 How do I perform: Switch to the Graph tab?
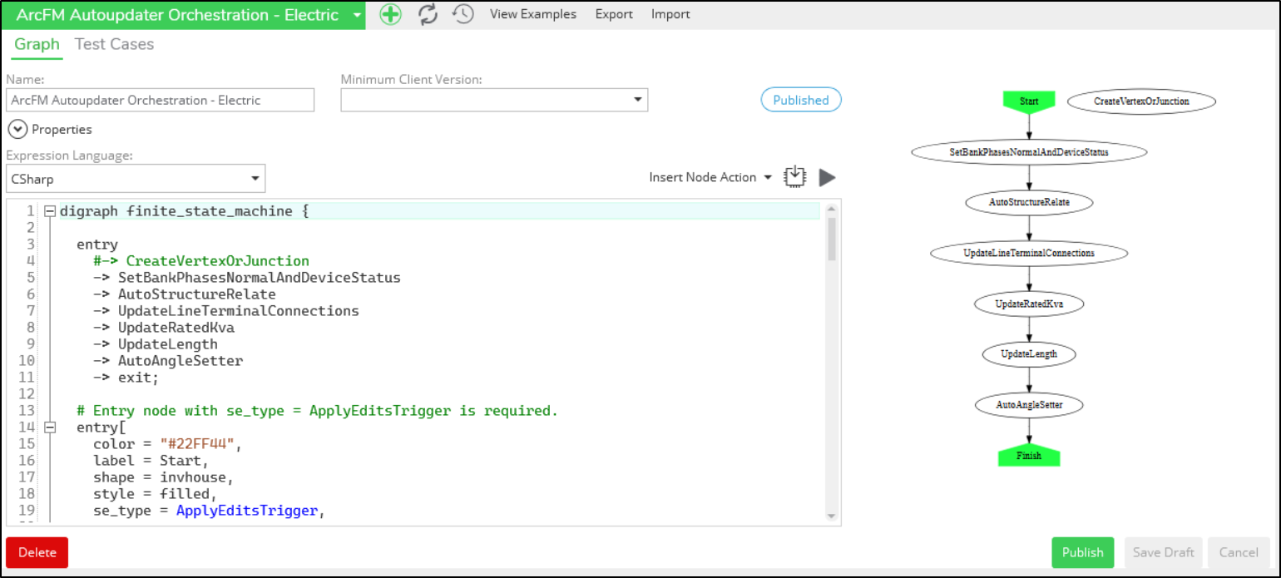pos(37,44)
